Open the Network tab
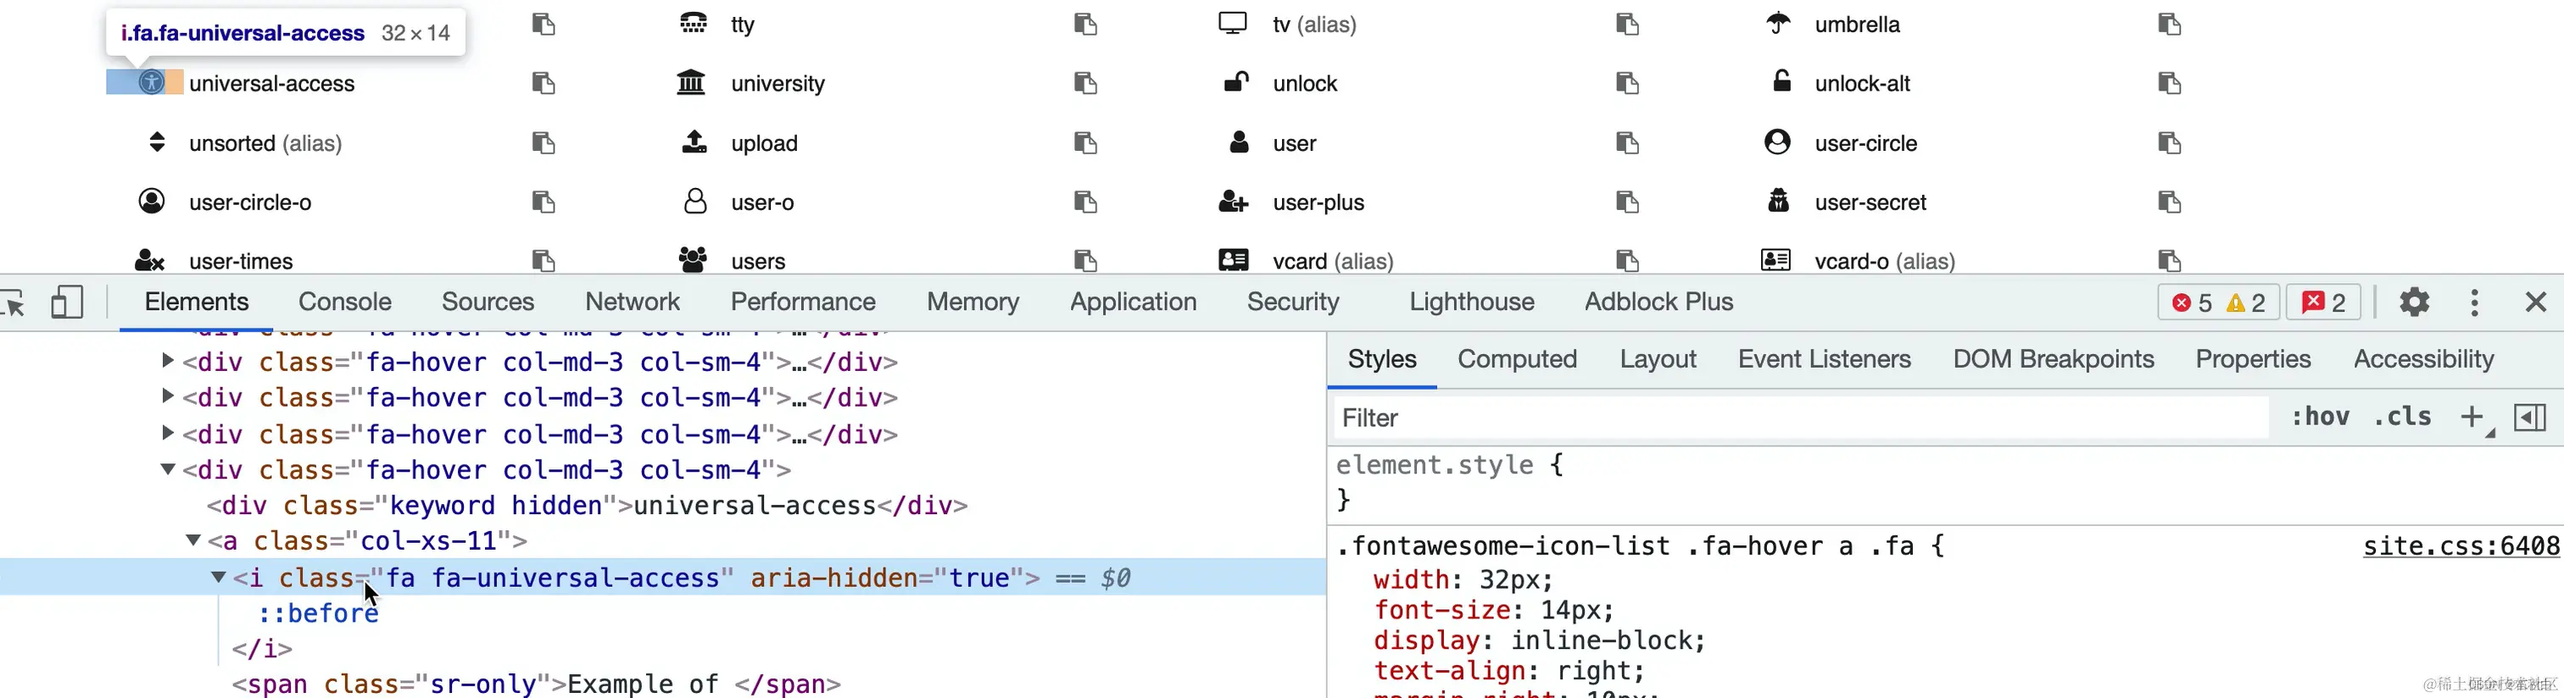Viewport: 2564px width, 698px height. pos(632,302)
